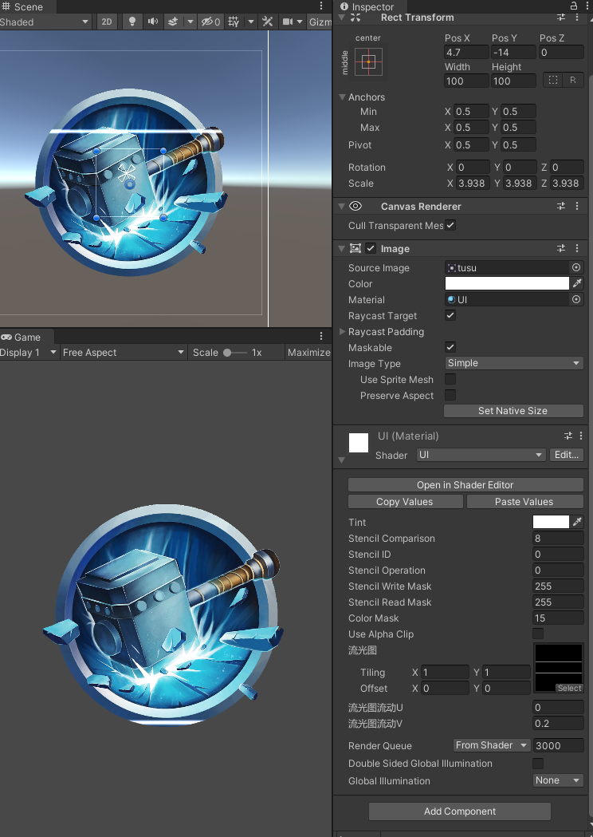Enable Use Sprite Mesh

450,379
